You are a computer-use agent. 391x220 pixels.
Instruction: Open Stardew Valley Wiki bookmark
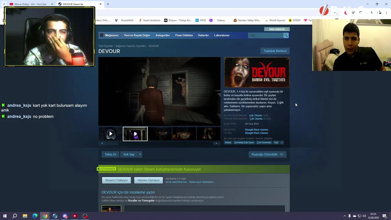pos(247,20)
